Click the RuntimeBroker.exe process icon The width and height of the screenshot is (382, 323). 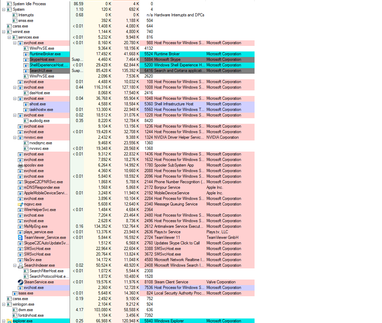[x=26, y=54]
